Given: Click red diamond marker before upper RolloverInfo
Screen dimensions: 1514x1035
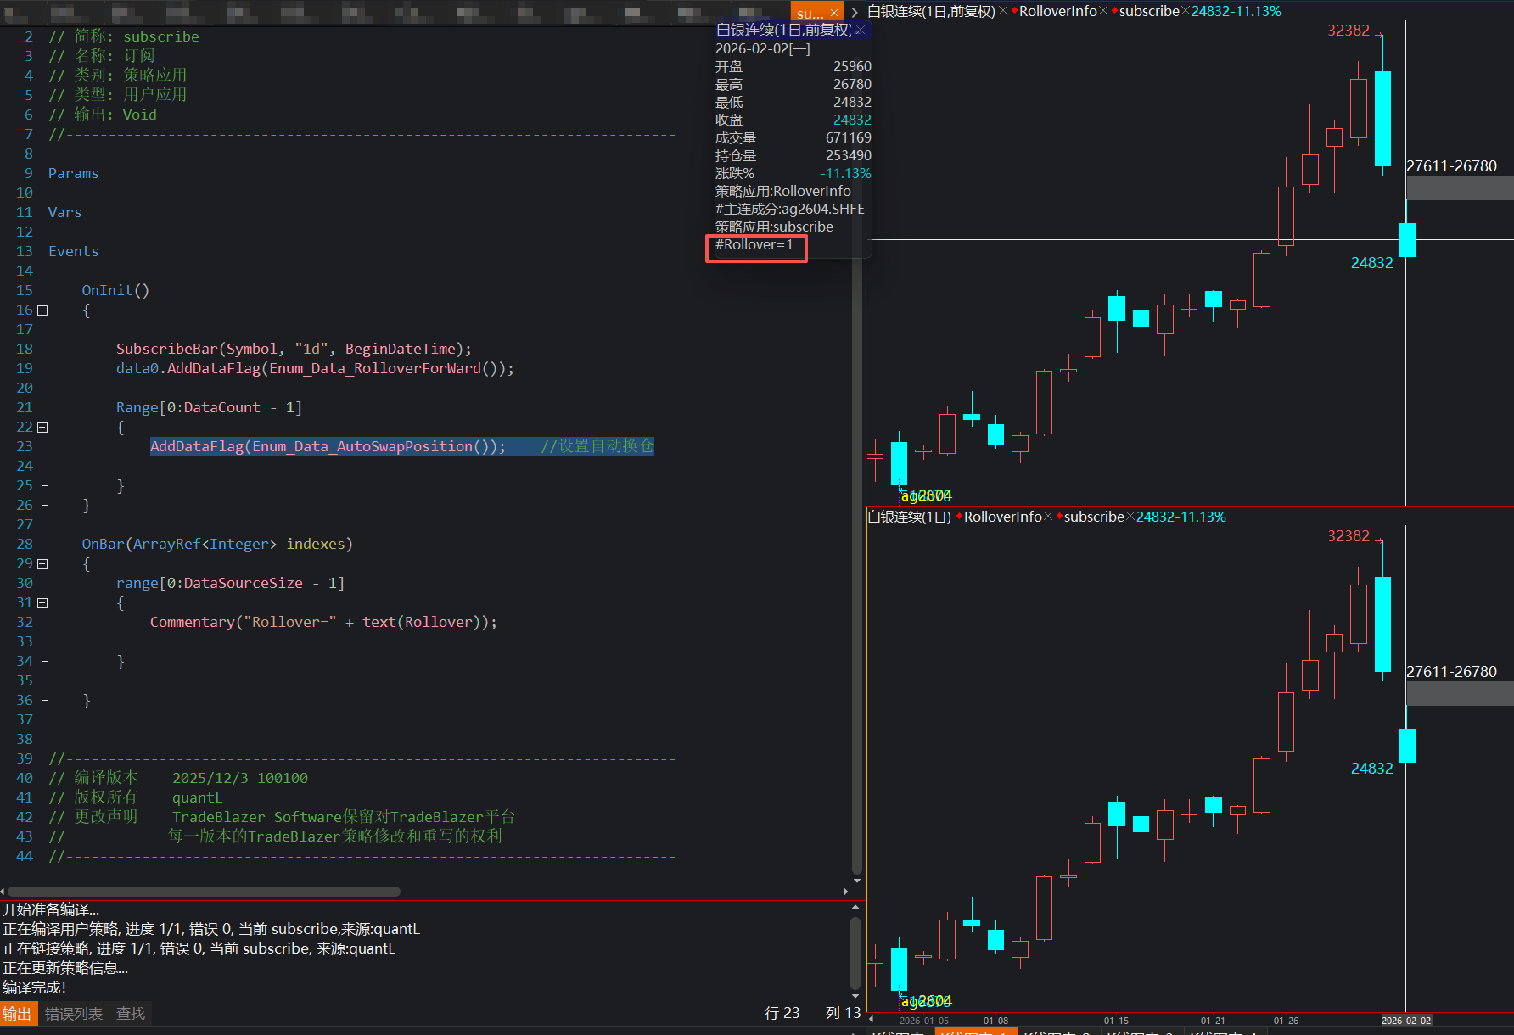Looking at the screenshot, I should tap(1014, 11).
